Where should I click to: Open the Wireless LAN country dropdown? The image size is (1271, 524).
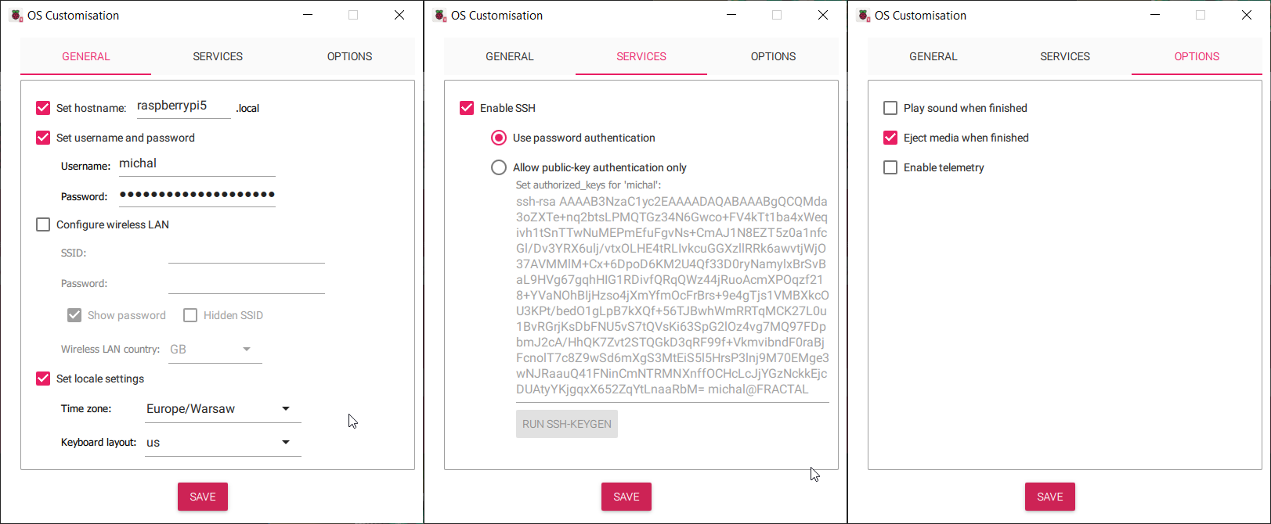click(215, 350)
